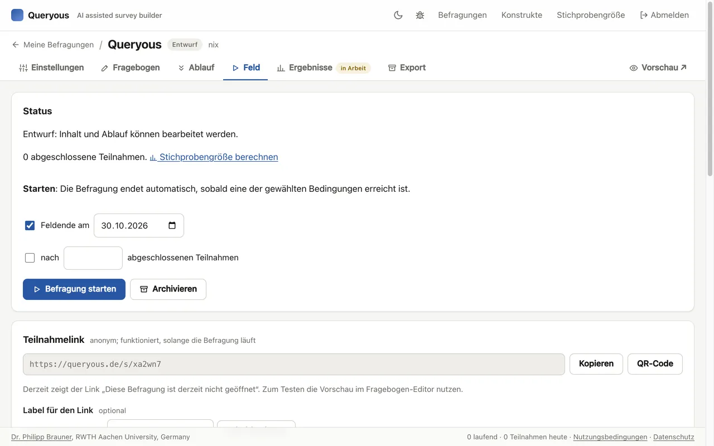This screenshot has width=714, height=446.
Task: Open Datenschutz link in footer
Action: (x=674, y=437)
